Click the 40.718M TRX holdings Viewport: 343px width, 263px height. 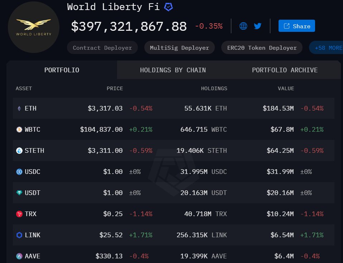[x=206, y=214]
